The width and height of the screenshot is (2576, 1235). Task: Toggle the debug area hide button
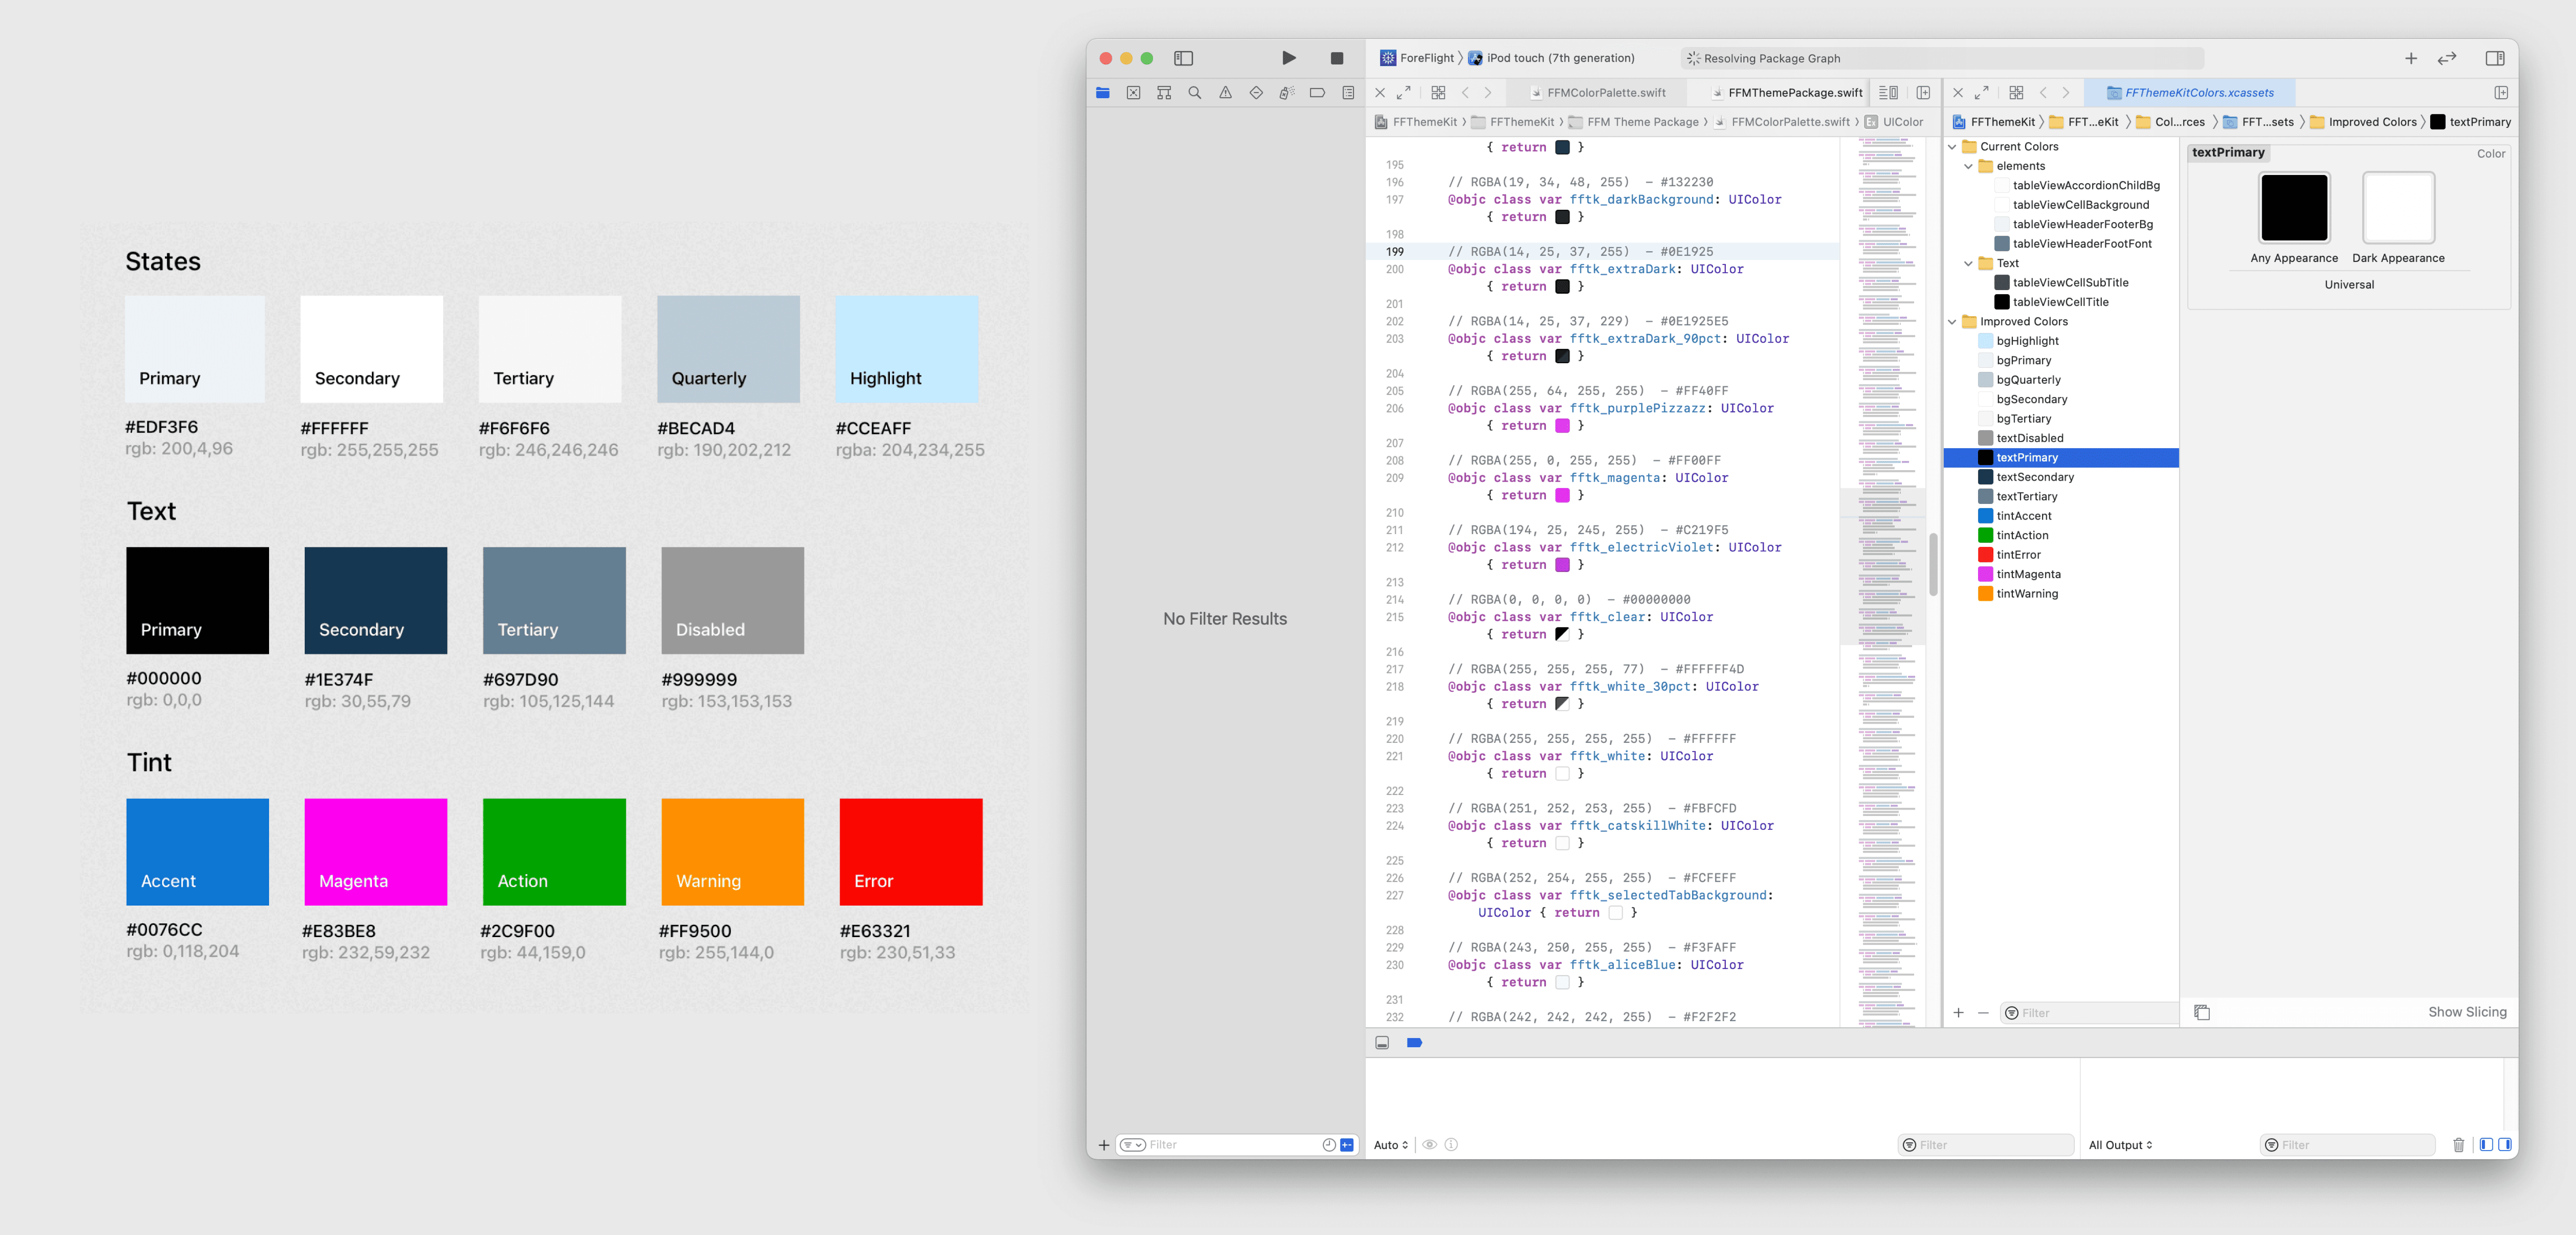pos(1382,1043)
